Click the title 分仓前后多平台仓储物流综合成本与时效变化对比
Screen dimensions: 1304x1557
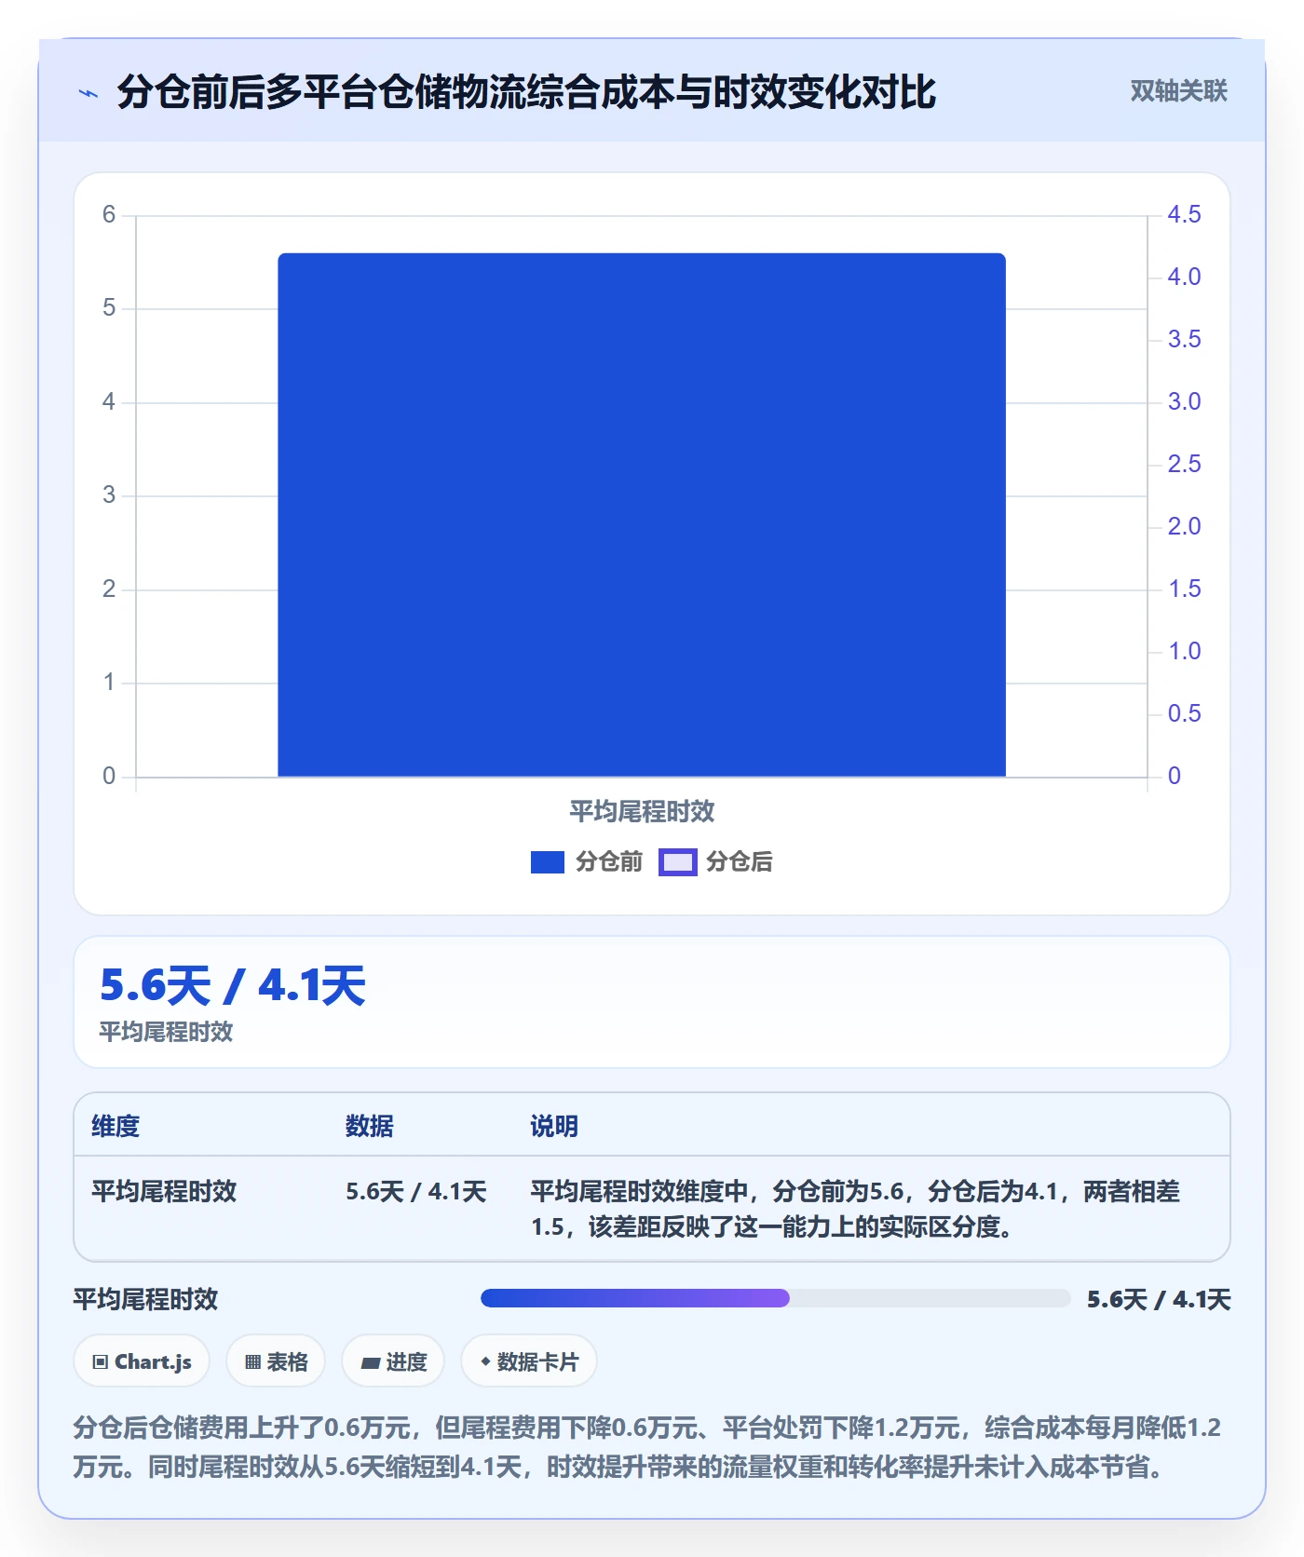point(526,92)
